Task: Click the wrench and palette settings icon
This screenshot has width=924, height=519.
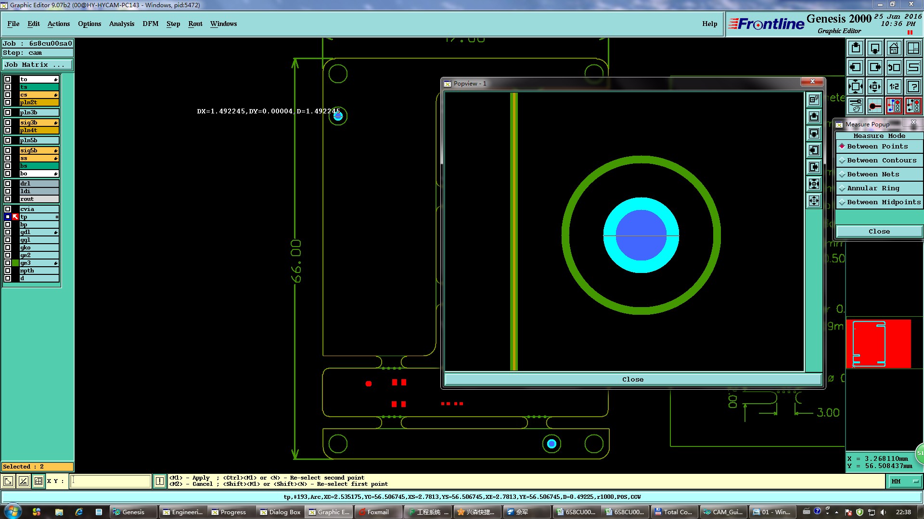Action: click(856, 106)
